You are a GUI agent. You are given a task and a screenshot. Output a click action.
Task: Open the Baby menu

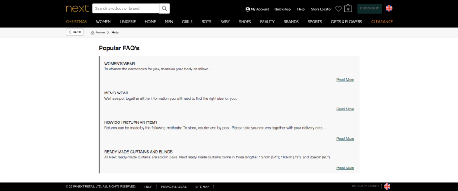225,22
